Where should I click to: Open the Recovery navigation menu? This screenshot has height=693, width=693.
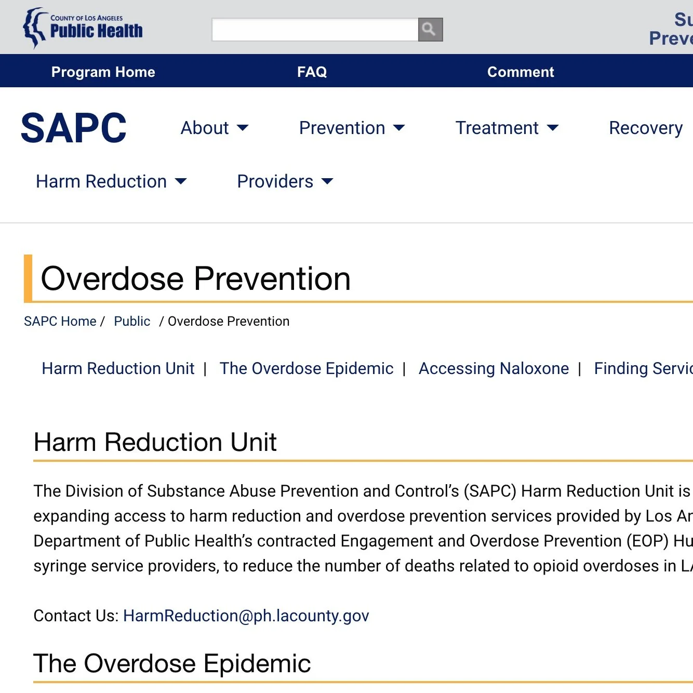click(646, 128)
